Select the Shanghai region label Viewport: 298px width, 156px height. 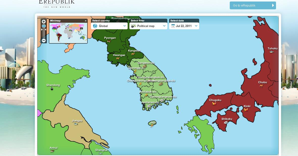[x=102, y=150]
